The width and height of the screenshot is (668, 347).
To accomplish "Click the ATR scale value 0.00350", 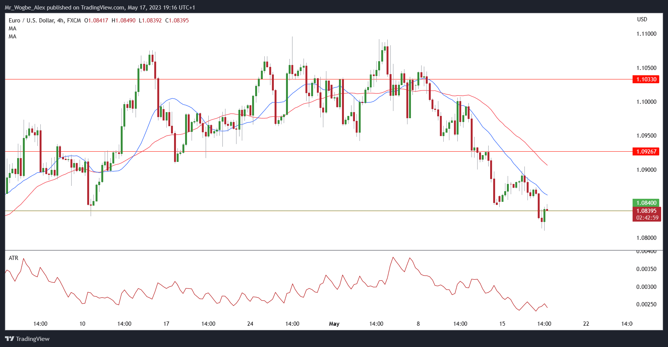I will pyautogui.click(x=646, y=269).
